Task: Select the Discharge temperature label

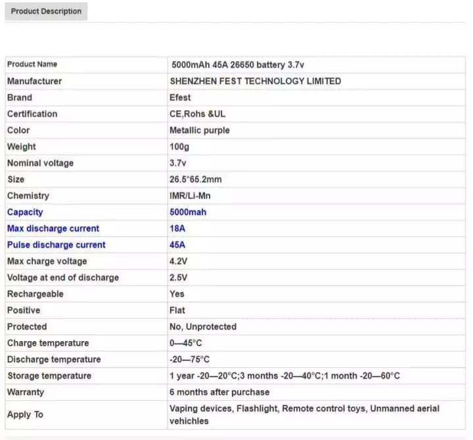Action: point(54,359)
